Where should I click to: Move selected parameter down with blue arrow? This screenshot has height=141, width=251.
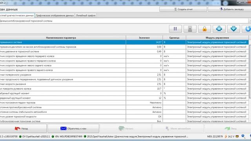234,29
